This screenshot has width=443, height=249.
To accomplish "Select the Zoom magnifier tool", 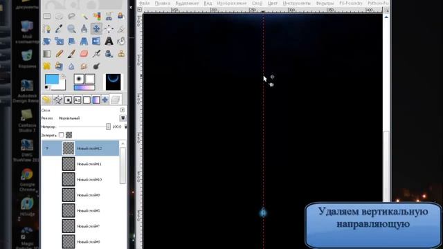I will (x=71, y=28).
